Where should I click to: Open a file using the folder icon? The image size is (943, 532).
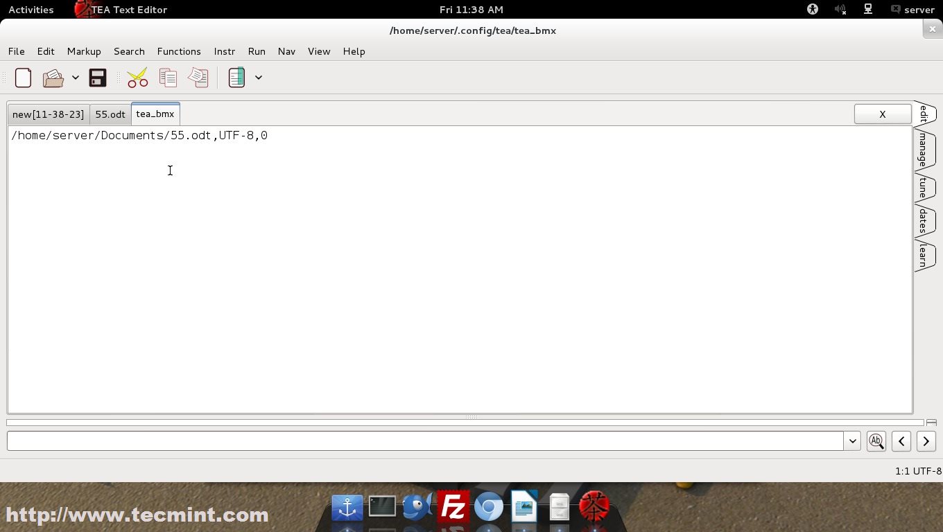tap(53, 78)
